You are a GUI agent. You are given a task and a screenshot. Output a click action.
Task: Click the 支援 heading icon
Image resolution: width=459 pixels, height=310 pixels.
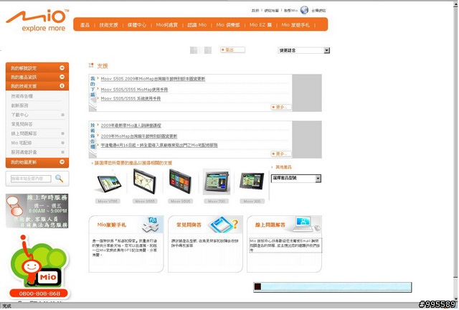click(91, 65)
